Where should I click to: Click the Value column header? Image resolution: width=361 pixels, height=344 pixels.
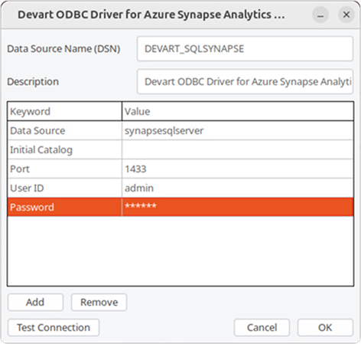pyautogui.click(x=238, y=111)
